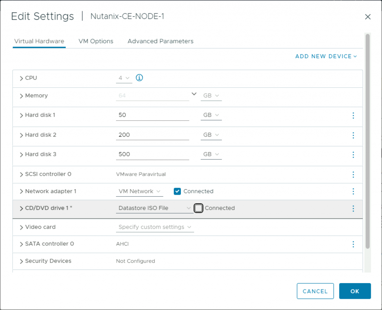The image size is (382, 310).
Task: Switch to the VM Options tab
Action: point(95,41)
